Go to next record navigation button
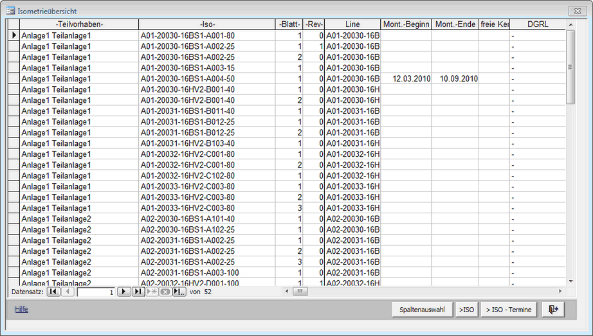The width and height of the screenshot is (593, 336). 124,292
